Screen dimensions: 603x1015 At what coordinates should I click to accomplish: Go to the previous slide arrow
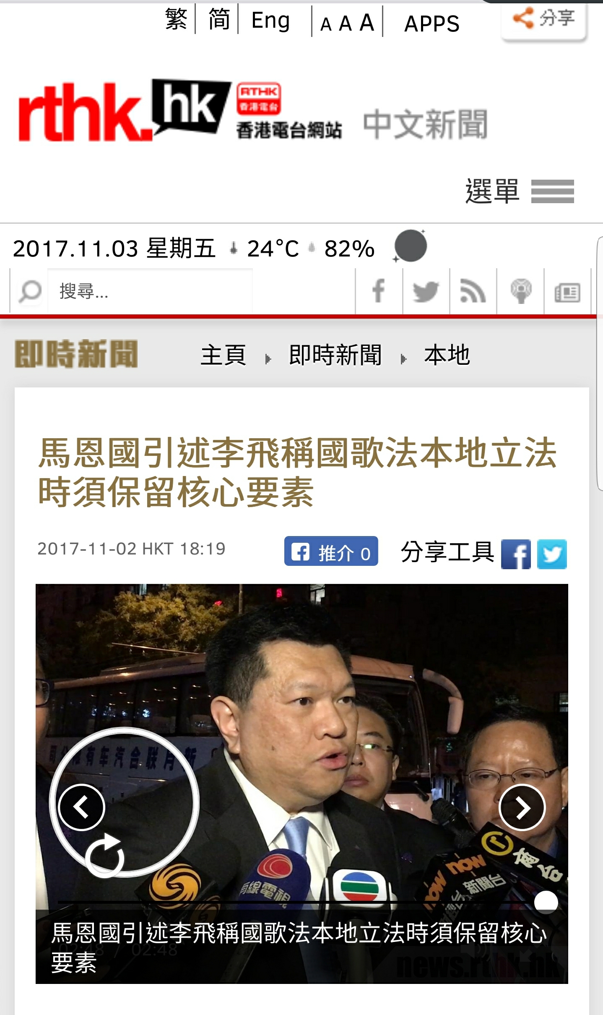coord(81,807)
